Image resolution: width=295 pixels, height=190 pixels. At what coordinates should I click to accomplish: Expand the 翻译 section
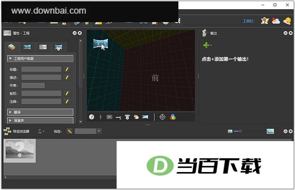(x=40, y=112)
